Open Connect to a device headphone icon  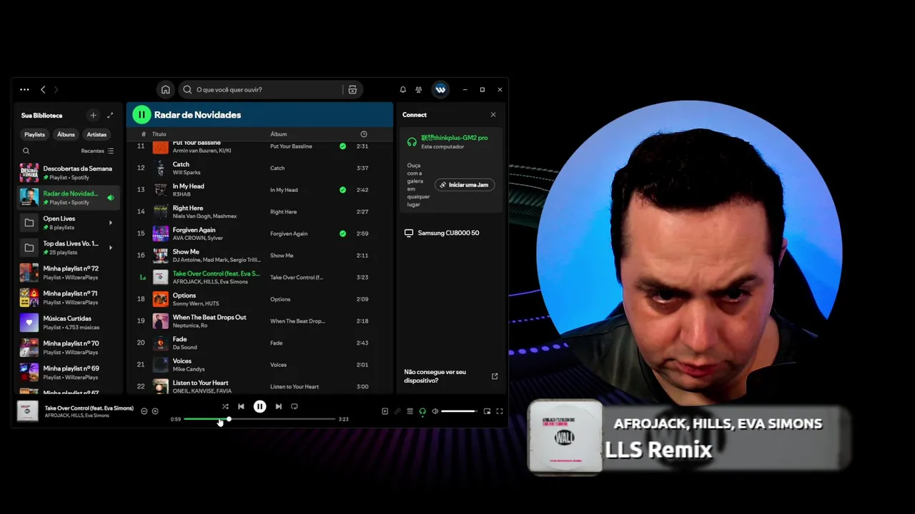[422, 411]
